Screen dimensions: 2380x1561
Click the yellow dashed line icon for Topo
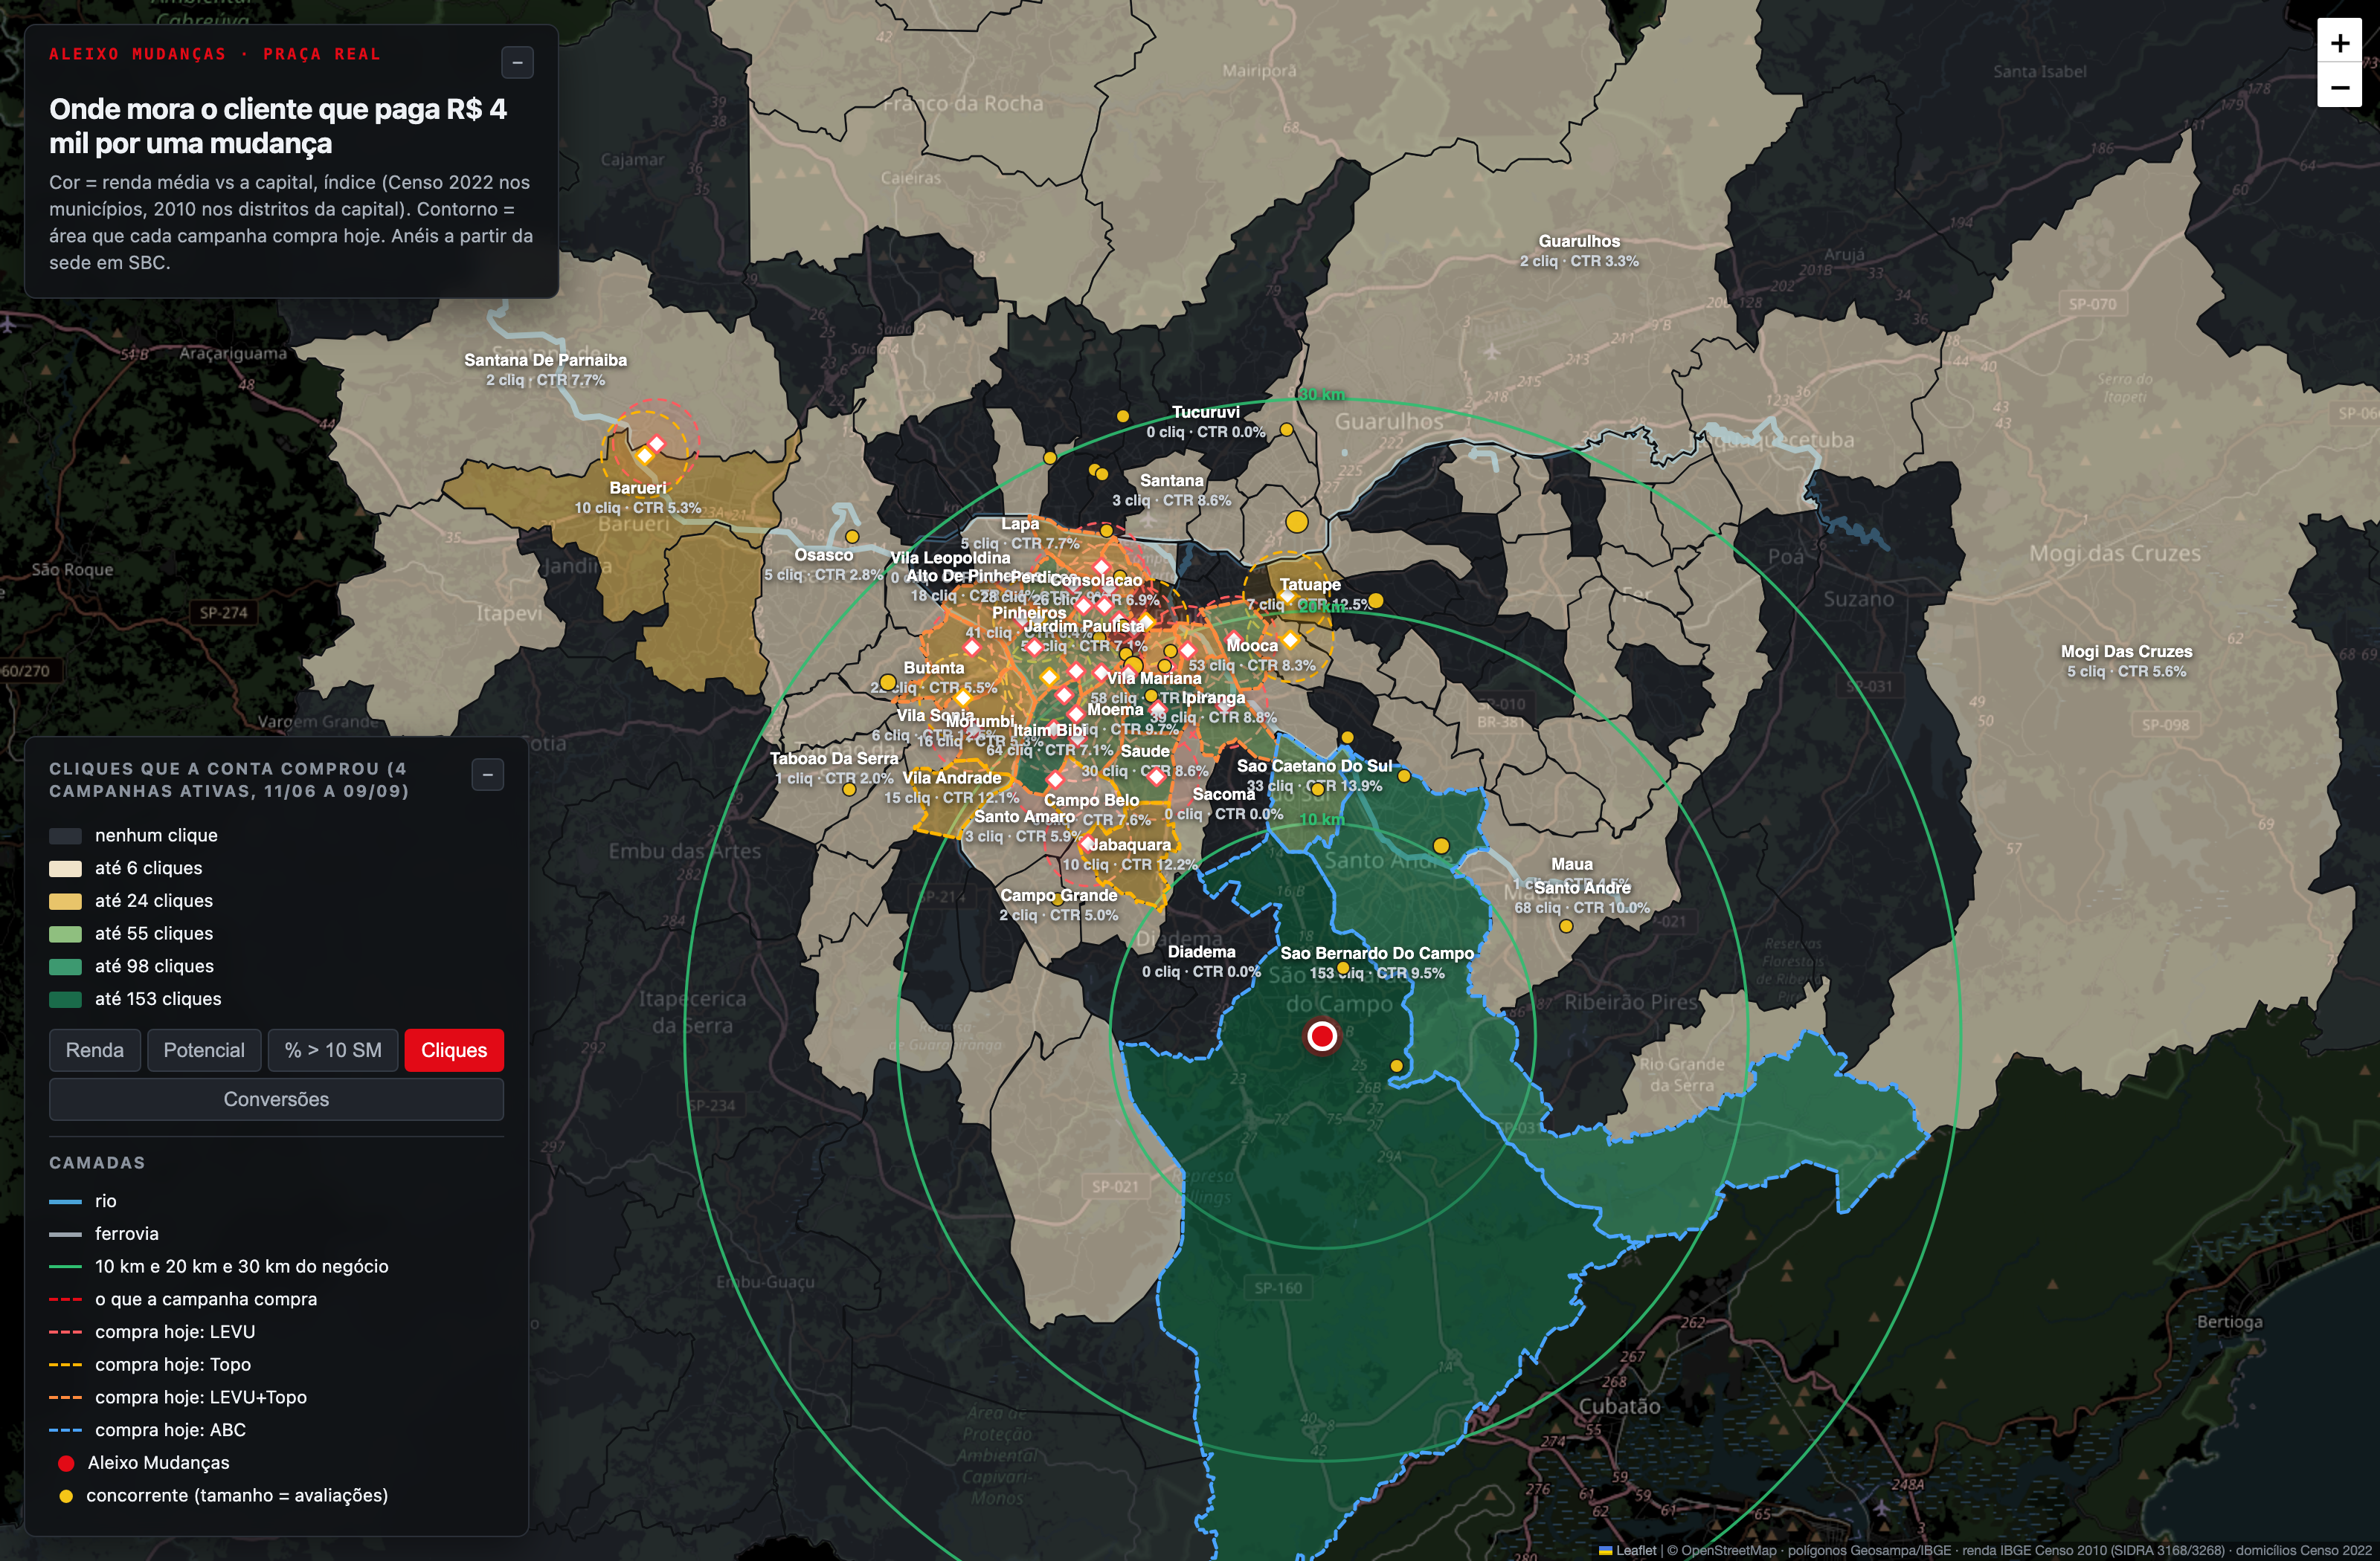[x=65, y=1364]
